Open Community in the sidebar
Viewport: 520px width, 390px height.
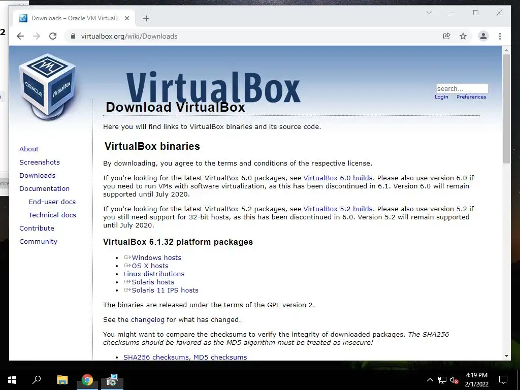[38, 242]
